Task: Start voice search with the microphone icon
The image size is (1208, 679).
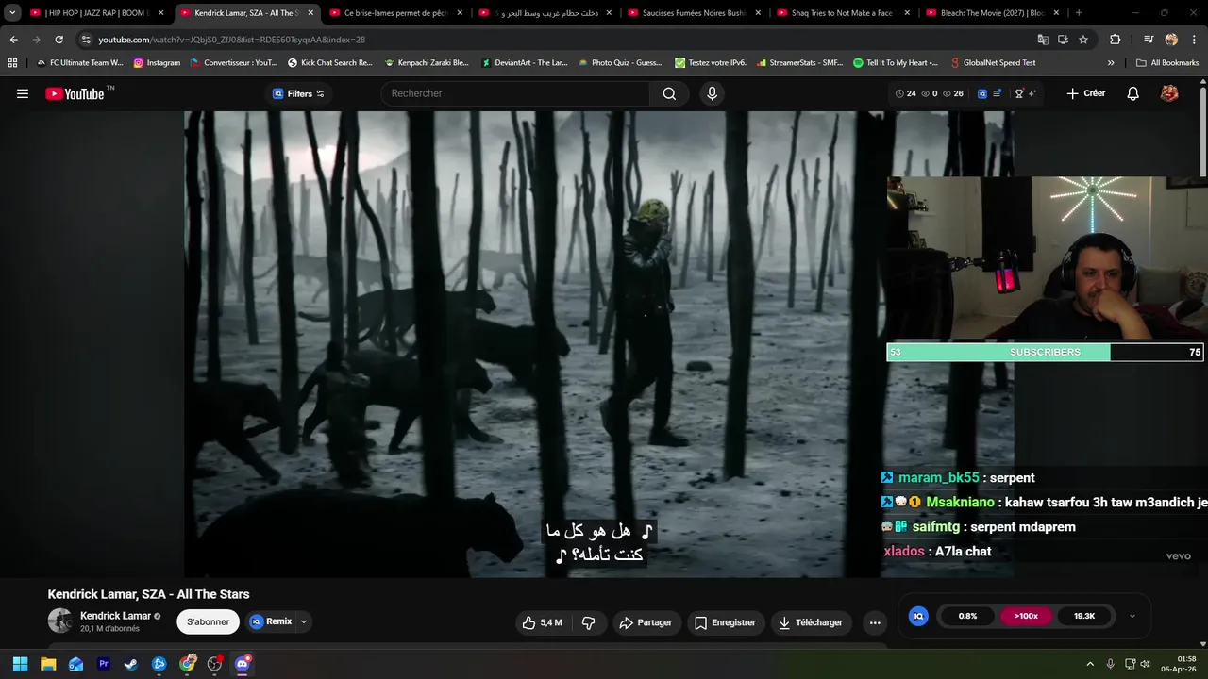Action: click(x=713, y=93)
